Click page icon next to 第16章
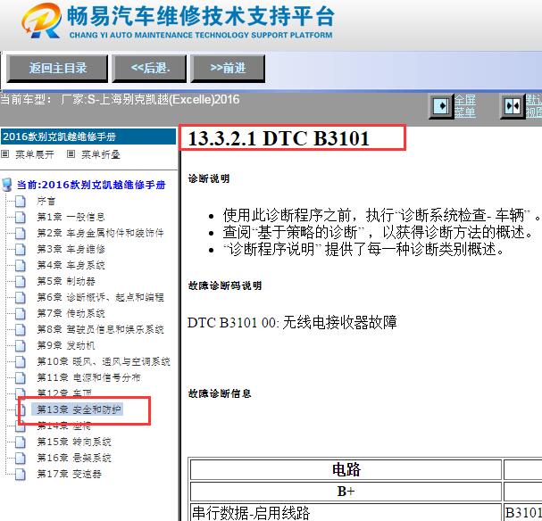542x521 pixels. 21,458
